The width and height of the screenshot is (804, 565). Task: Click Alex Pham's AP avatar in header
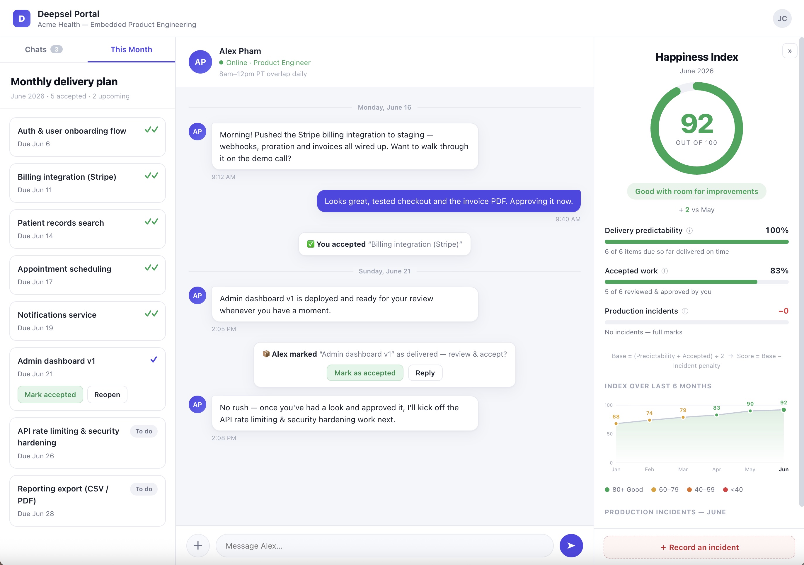click(200, 62)
